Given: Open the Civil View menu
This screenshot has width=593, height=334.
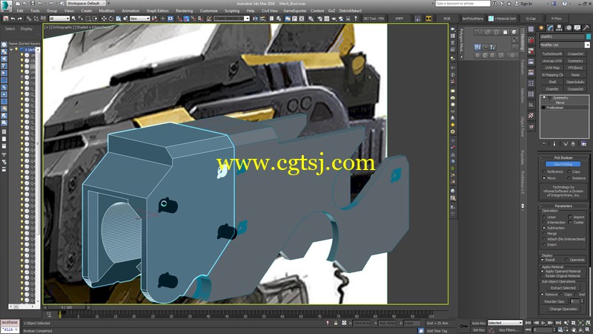Looking at the screenshot, I should (270, 10).
